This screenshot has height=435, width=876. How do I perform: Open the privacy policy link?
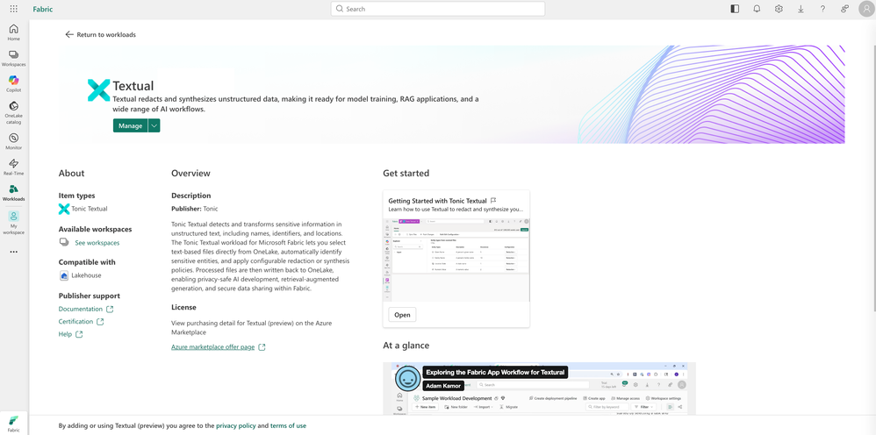tap(236, 425)
